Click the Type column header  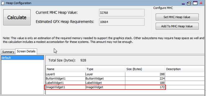tap(105, 69)
